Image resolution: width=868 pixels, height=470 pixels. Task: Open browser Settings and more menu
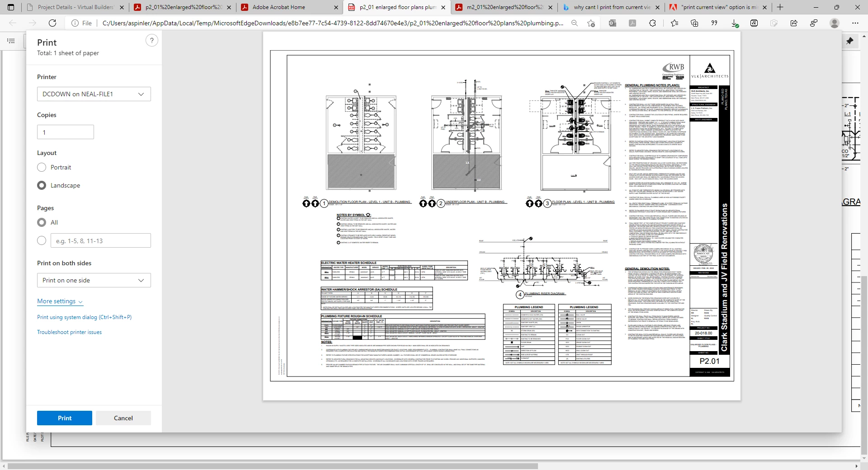click(855, 23)
